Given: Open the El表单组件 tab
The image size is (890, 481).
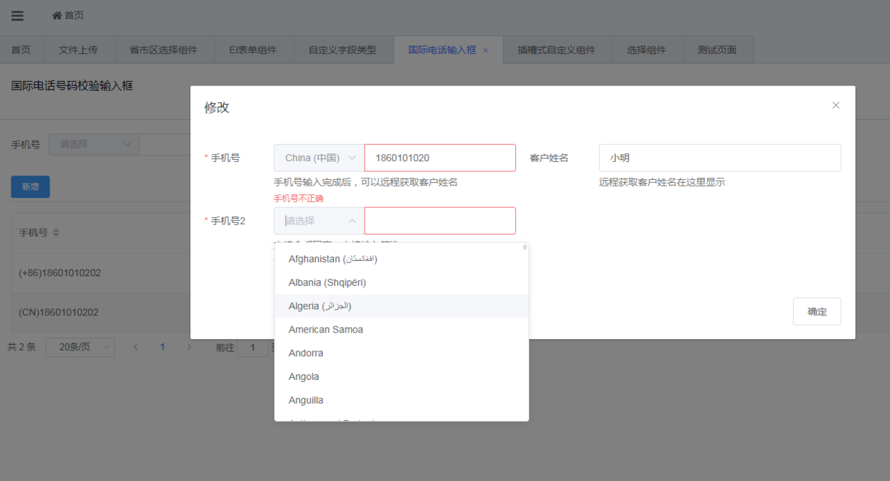Looking at the screenshot, I should point(253,50).
